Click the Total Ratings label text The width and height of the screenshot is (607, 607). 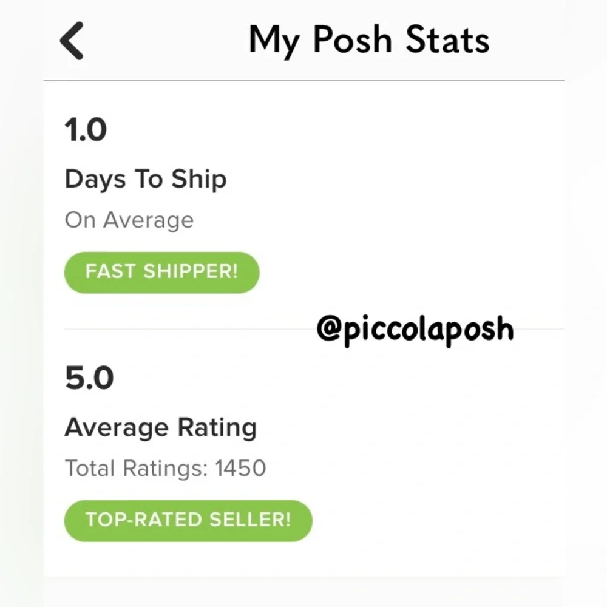pyautogui.click(x=137, y=468)
